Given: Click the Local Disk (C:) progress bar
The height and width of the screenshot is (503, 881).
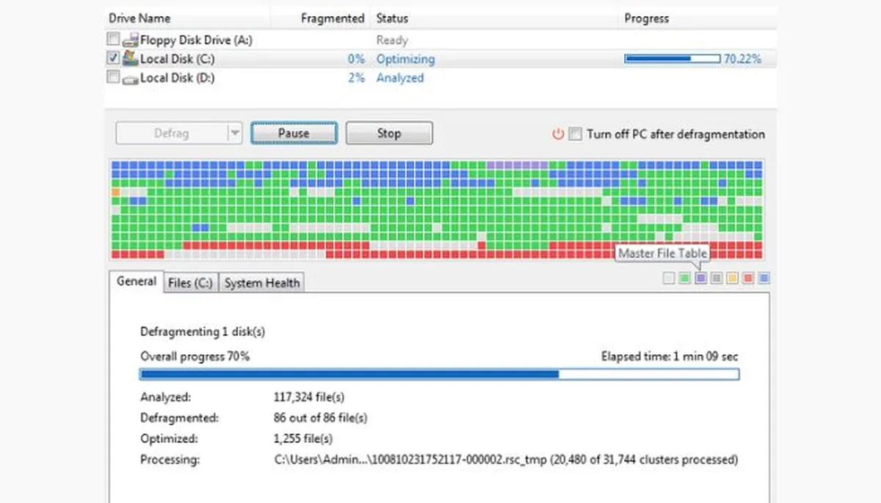Looking at the screenshot, I should coord(672,59).
